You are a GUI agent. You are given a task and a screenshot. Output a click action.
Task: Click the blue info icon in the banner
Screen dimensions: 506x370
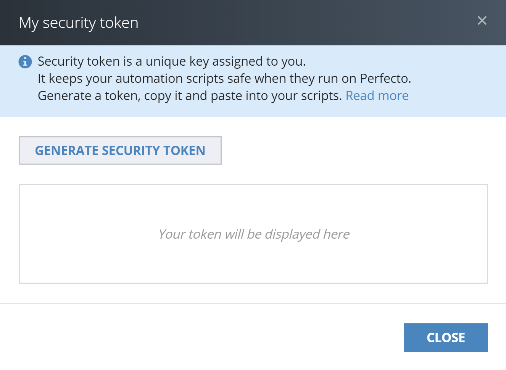pyautogui.click(x=25, y=61)
